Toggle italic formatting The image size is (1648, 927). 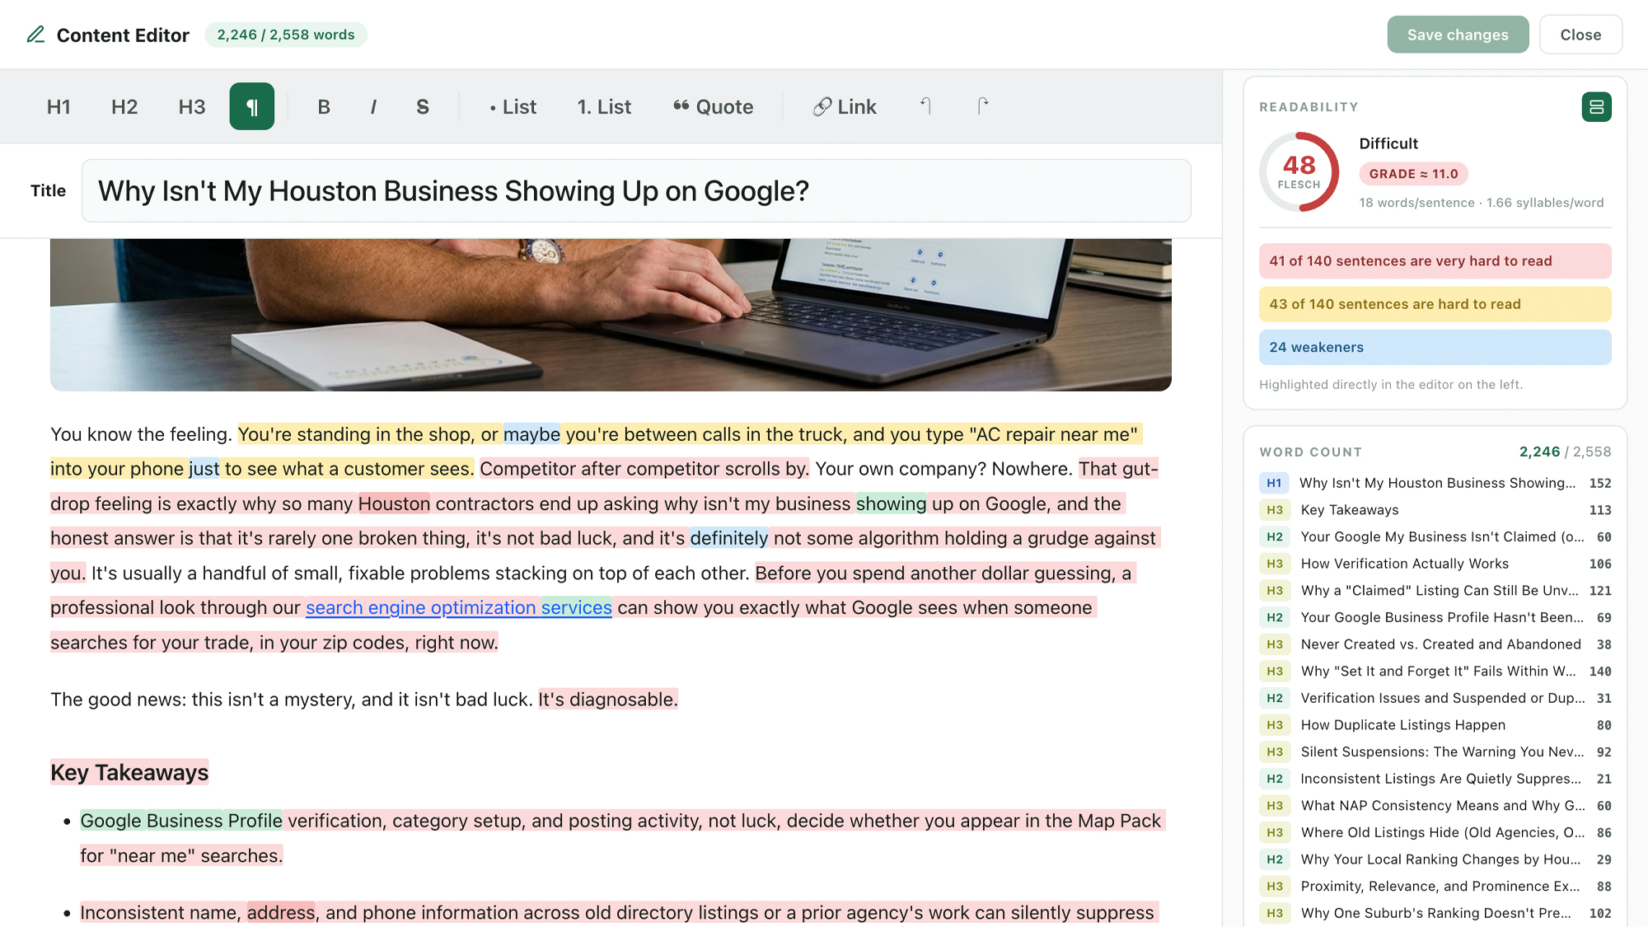(x=373, y=107)
